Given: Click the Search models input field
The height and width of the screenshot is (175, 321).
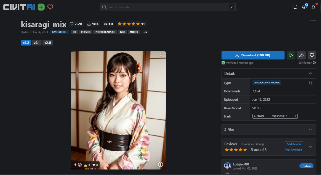Looking at the screenshot, I should click(x=166, y=7).
